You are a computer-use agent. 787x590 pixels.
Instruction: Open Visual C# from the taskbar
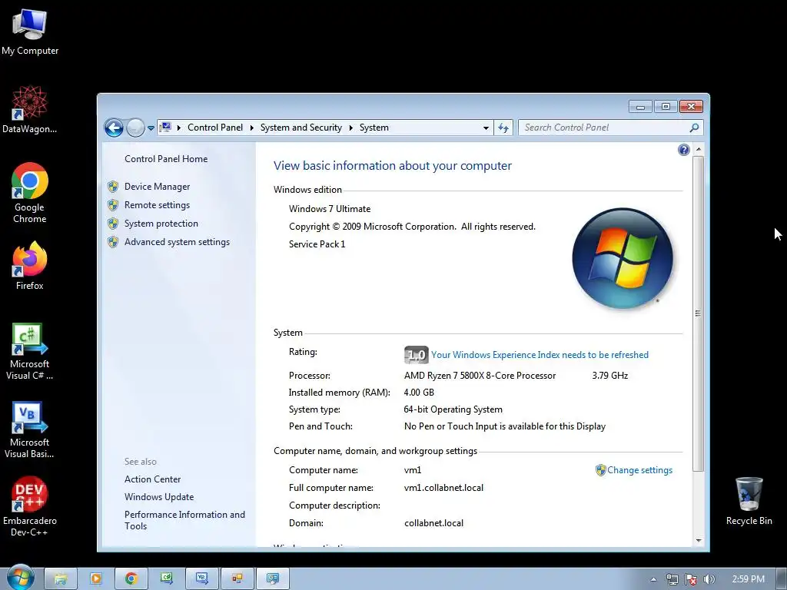pyautogui.click(x=167, y=579)
